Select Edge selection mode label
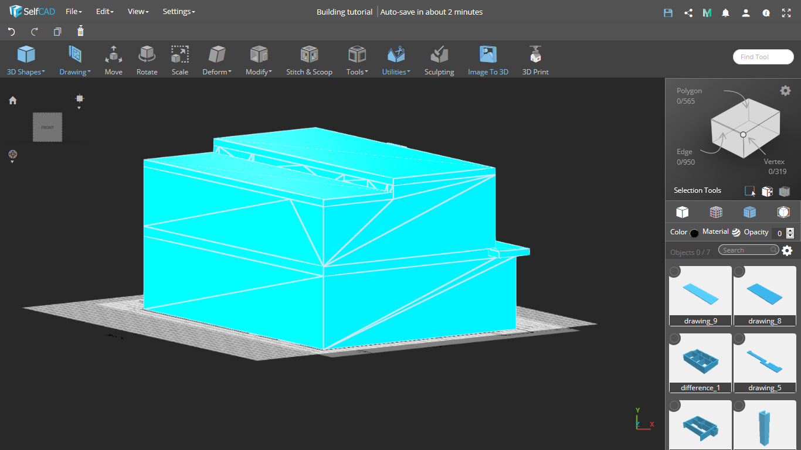Image resolution: width=801 pixels, height=450 pixels. [684, 152]
